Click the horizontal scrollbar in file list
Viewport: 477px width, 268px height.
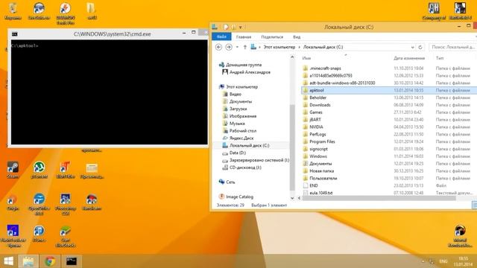click(379, 198)
